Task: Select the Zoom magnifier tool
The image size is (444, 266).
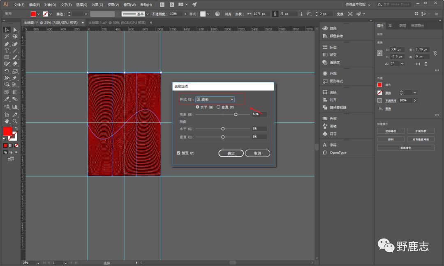Action: (x=15, y=121)
